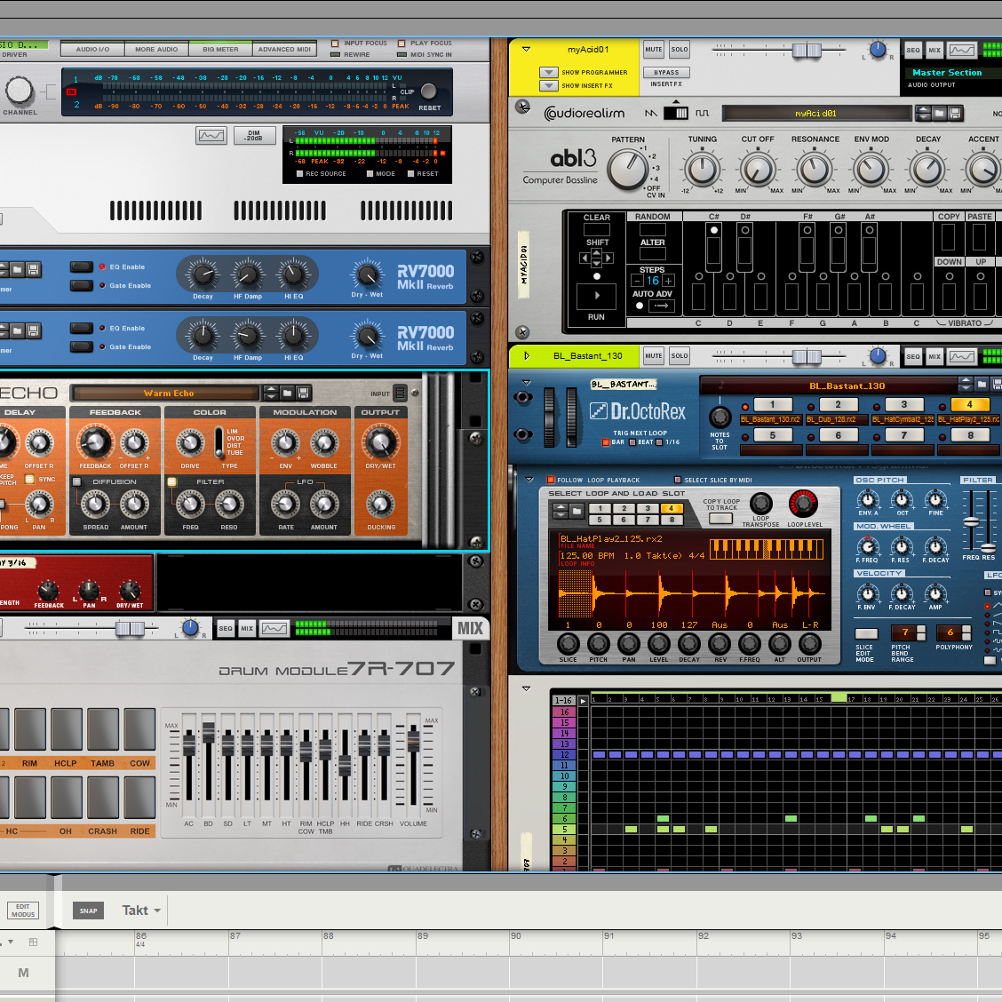Viewport: 1002px width, 1002px height.
Task: Toggle EQ Enable on upper RV7000
Action: tap(81, 267)
